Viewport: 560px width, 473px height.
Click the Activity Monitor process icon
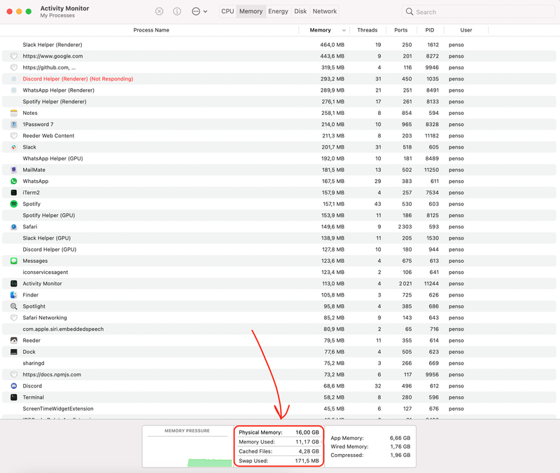14,284
